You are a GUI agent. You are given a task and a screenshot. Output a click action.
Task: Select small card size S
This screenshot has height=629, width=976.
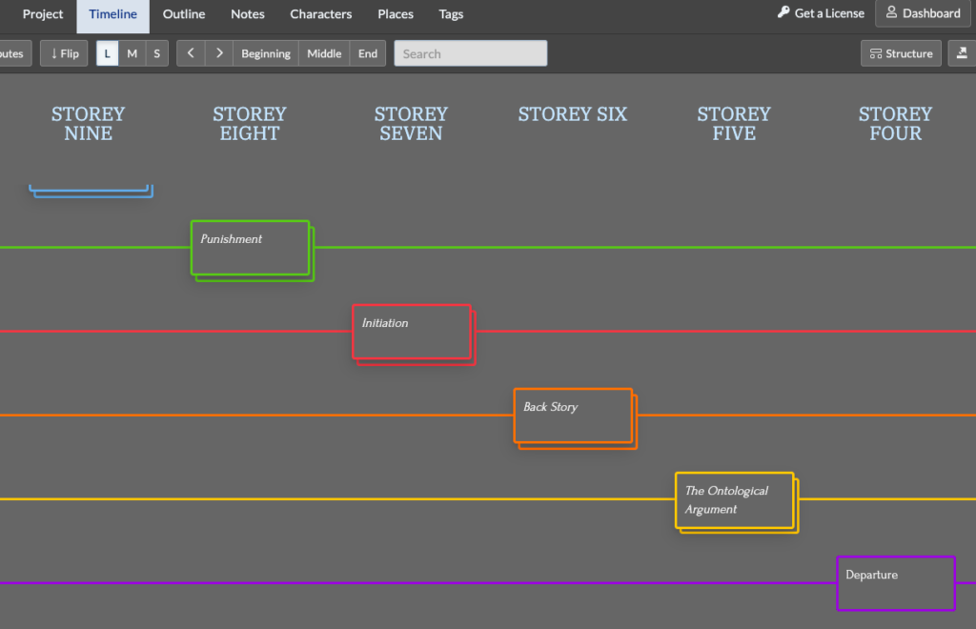point(157,53)
